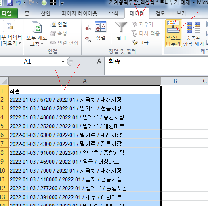Click the black-and-white grid icon in title bar

coord(53,3)
